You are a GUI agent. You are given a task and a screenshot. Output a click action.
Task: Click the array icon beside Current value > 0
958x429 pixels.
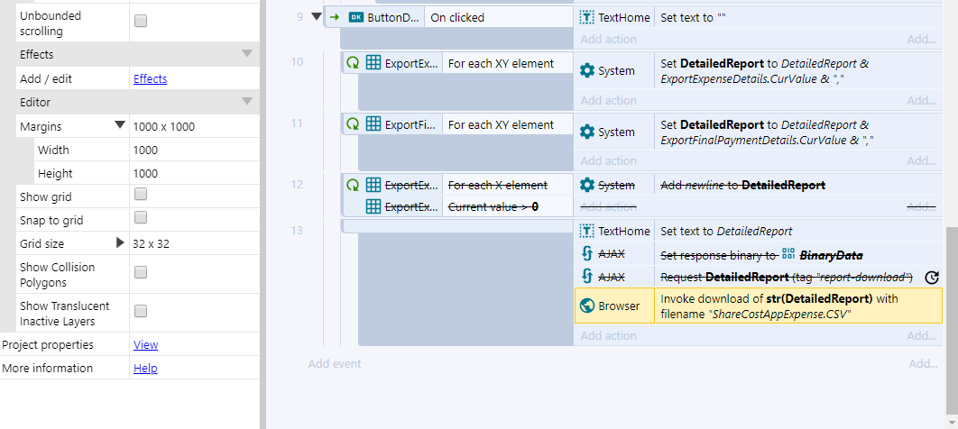(373, 206)
